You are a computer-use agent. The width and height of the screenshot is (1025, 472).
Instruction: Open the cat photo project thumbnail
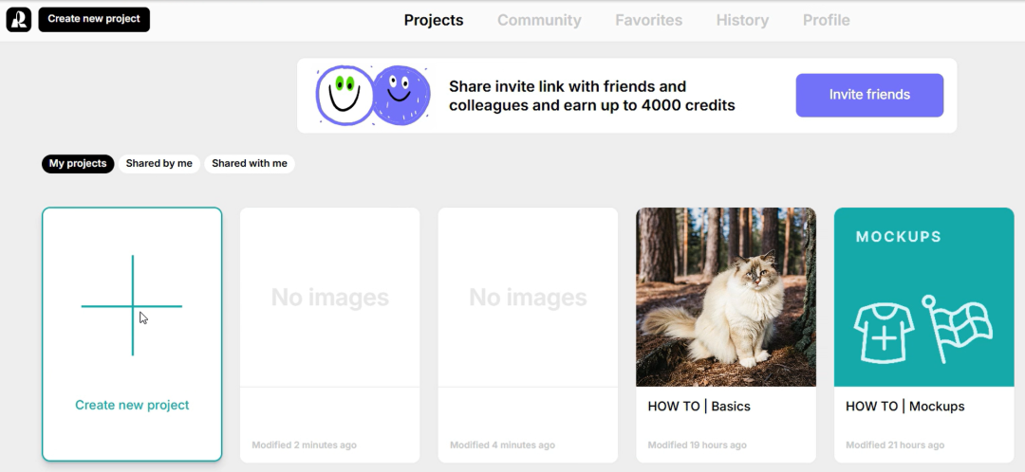point(726,297)
